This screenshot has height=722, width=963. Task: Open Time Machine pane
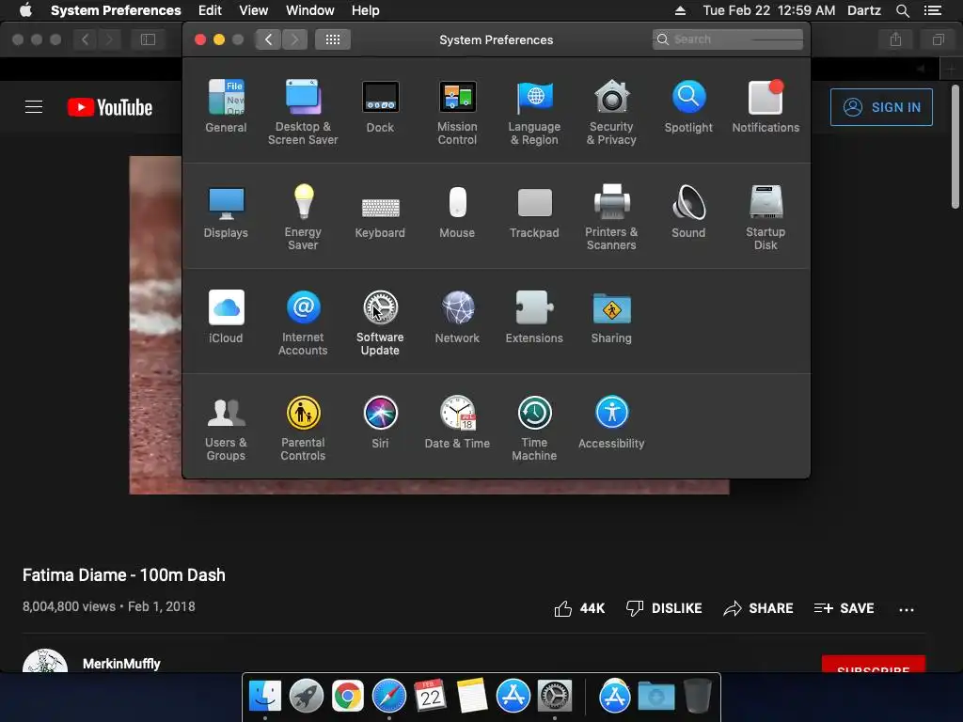[534, 428]
